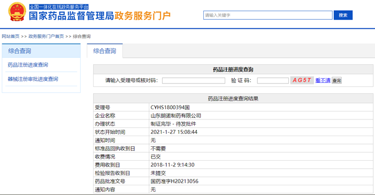Go to 政务服务门户首页 breadcrumb link
Viewport: 375px width, 195px height.
point(46,36)
